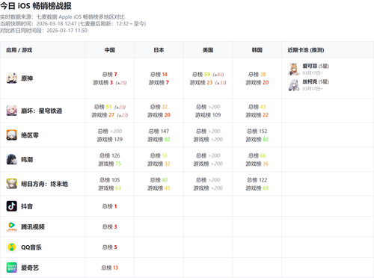Click the 丝柯克 character avatar
374x278 pixels.
pos(294,85)
